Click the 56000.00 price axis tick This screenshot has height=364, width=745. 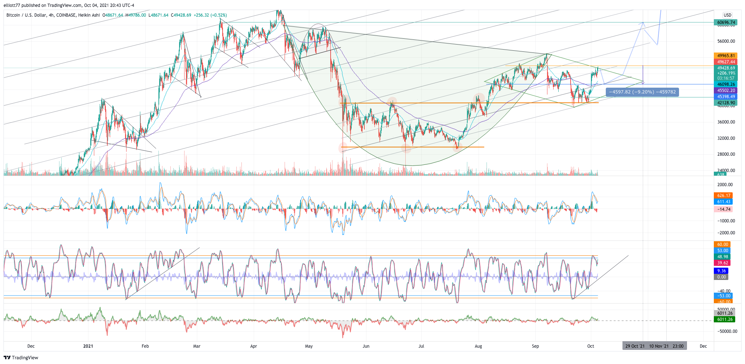pos(726,41)
